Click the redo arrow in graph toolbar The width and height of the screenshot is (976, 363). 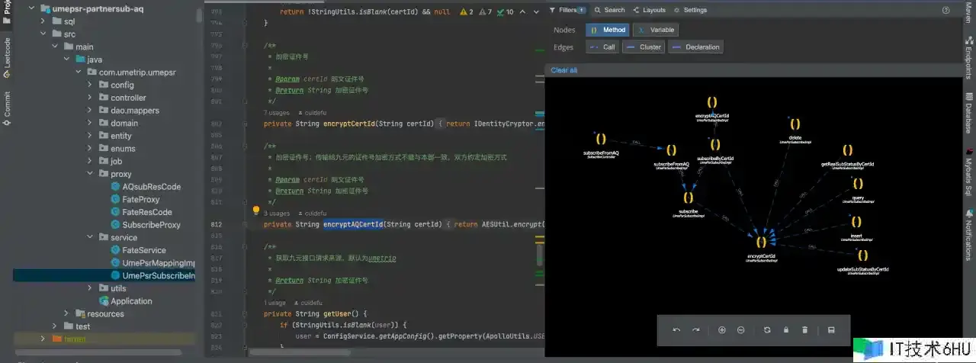click(x=695, y=330)
